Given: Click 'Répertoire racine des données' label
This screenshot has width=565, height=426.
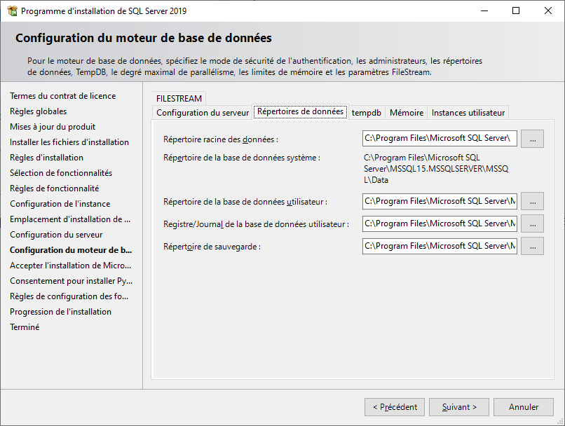Looking at the screenshot, I should point(221,139).
